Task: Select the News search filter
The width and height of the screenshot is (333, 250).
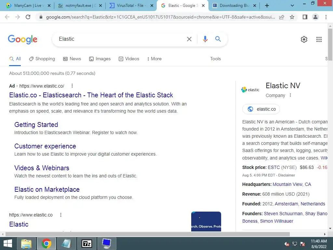Action: coord(72,59)
